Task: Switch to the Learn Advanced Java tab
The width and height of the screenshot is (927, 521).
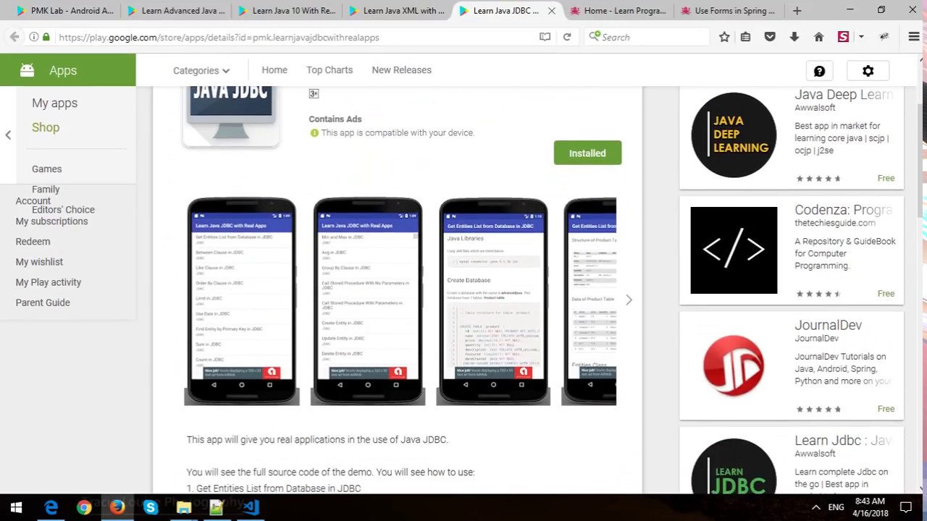Action: 175,11
